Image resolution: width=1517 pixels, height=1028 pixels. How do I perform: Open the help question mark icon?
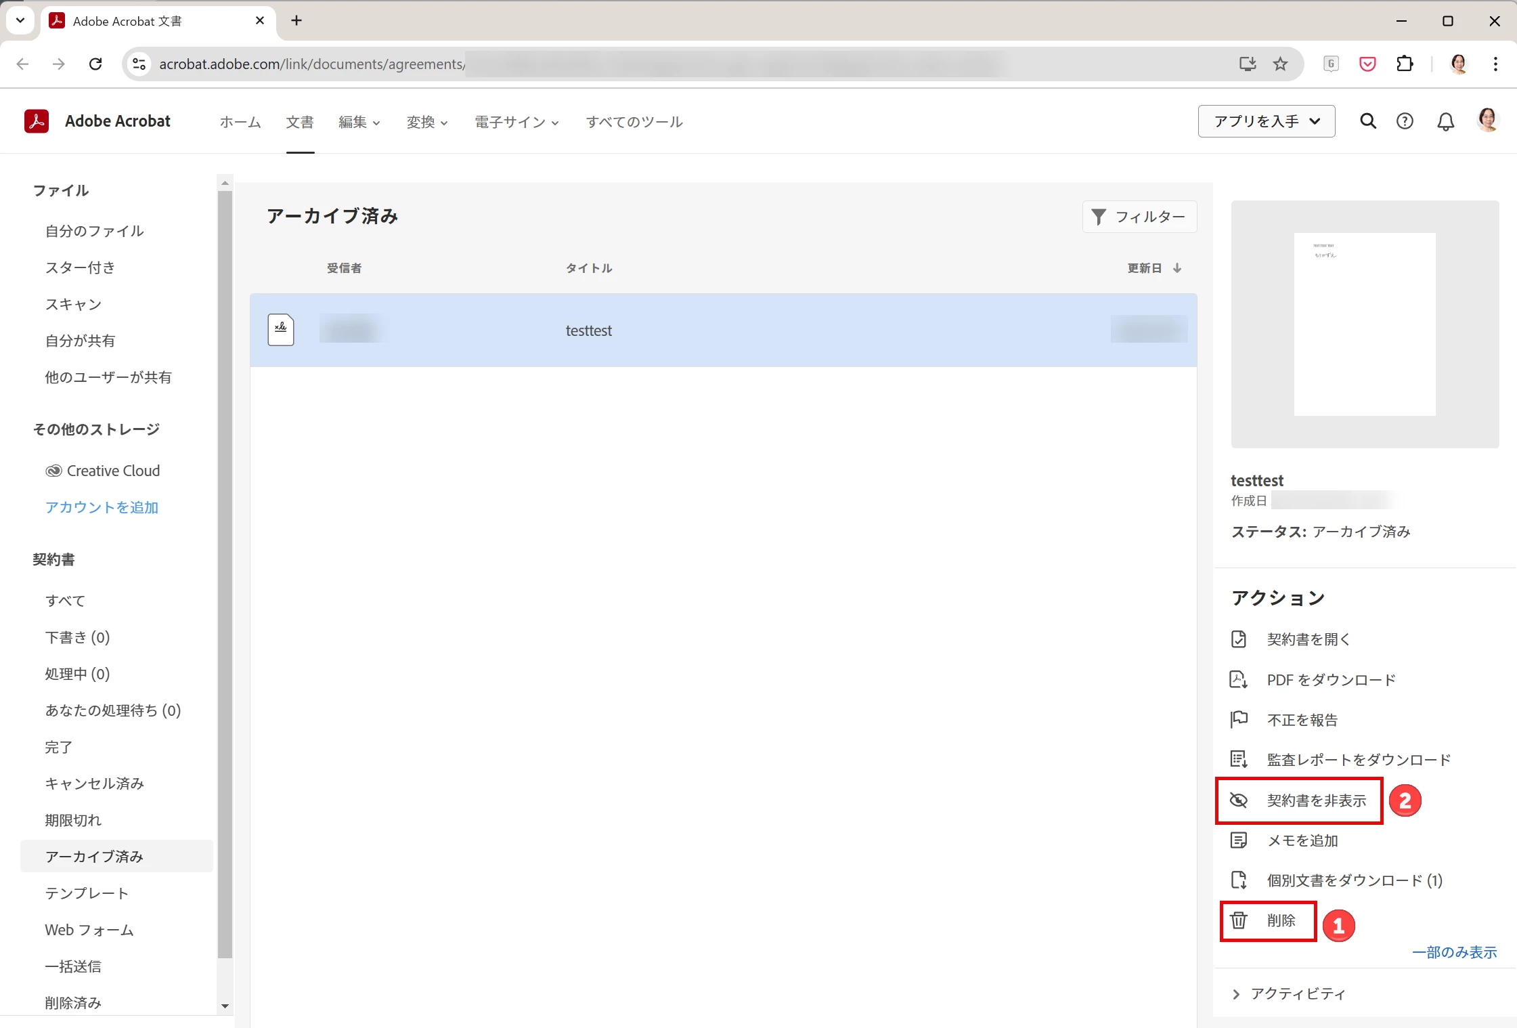[x=1405, y=121]
